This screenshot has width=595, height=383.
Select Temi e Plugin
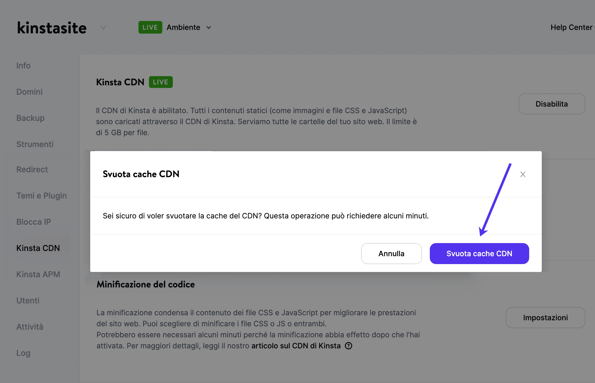click(x=41, y=196)
